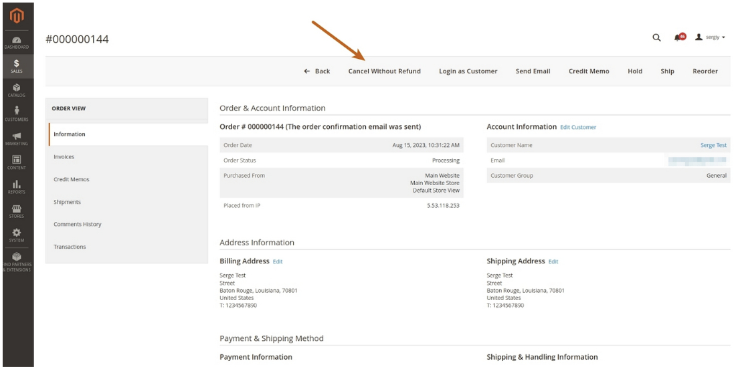Expand the sergiy user account dropdown

tap(710, 37)
